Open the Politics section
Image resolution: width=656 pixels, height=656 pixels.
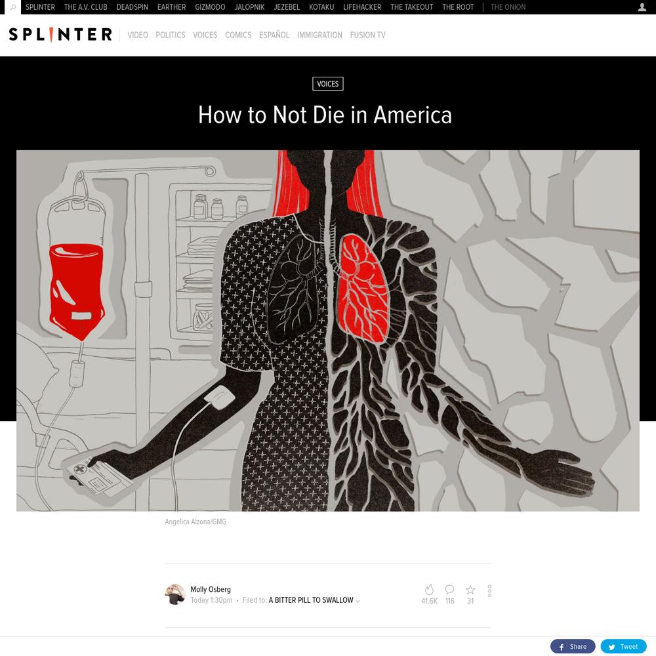tap(171, 35)
